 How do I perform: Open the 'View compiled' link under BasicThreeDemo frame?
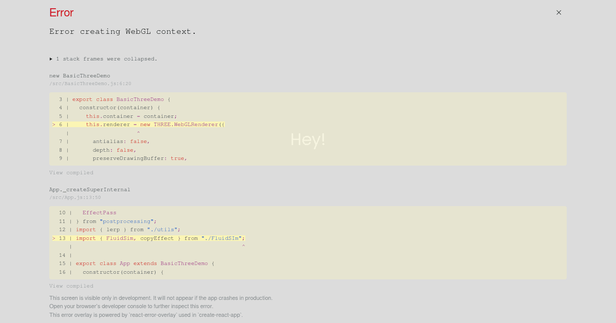coord(71,172)
